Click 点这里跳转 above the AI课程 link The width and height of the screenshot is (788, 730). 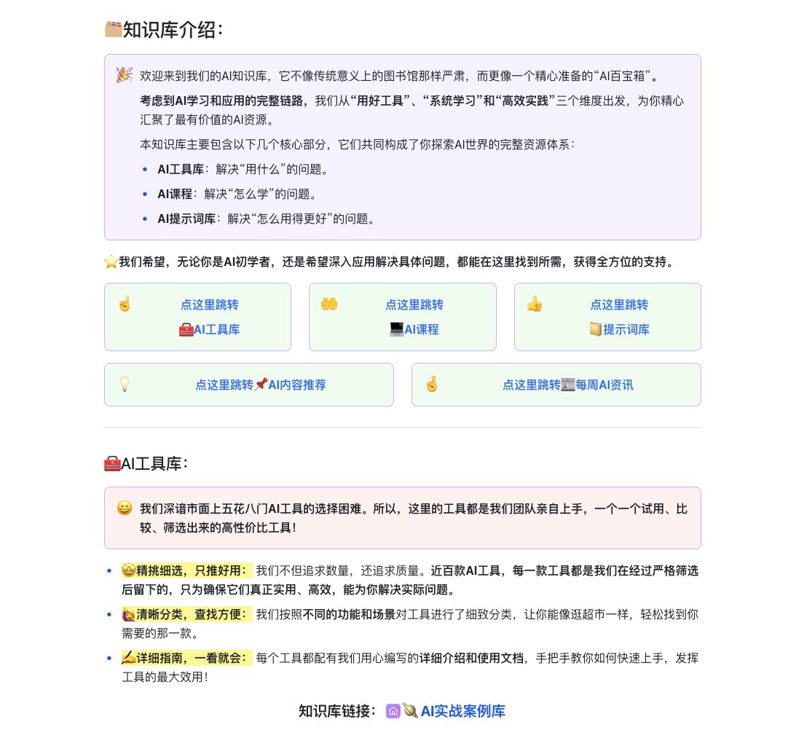click(414, 305)
